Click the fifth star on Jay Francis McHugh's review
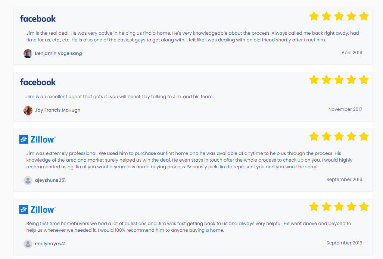The height and width of the screenshot is (259, 383). tap(364, 80)
